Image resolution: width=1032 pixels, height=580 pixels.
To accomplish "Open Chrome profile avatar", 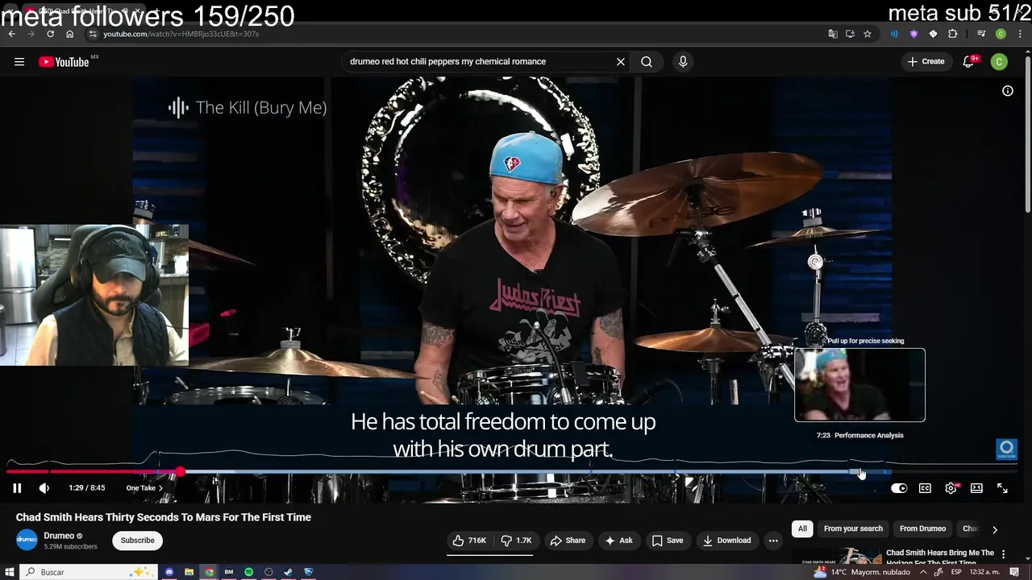I will tap(1001, 34).
